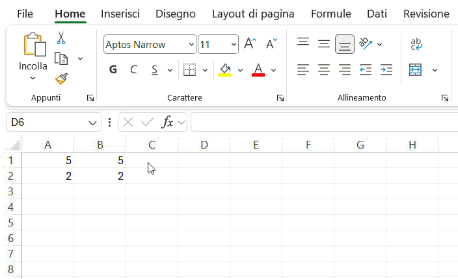Select cell A1 containing 5
458x279 pixels.
point(47,160)
